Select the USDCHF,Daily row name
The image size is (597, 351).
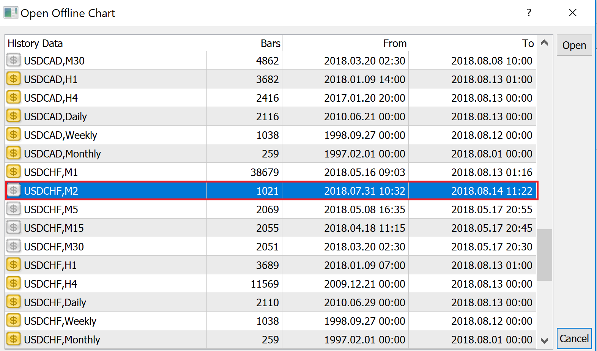tap(55, 302)
